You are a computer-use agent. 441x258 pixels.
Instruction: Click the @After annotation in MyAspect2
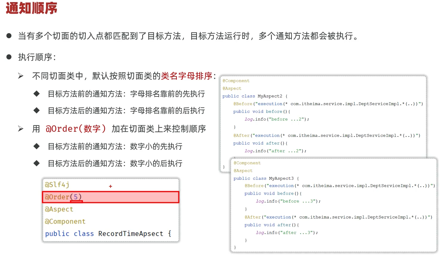pyautogui.click(x=241, y=136)
